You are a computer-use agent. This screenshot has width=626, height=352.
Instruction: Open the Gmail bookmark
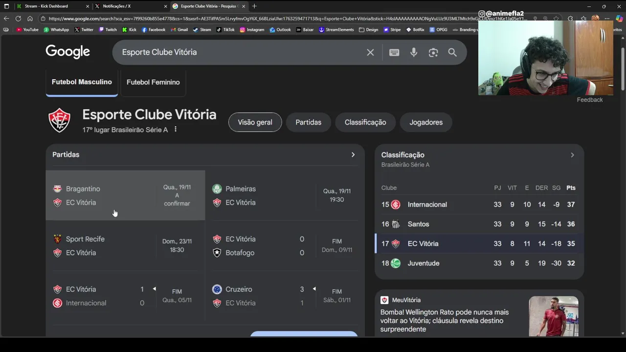[x=179, y=29]
